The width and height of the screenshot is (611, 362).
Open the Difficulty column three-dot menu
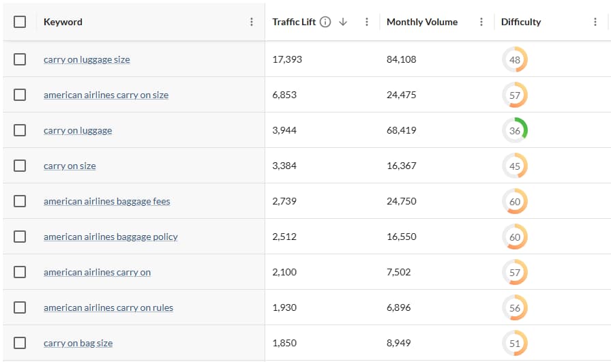595,22
